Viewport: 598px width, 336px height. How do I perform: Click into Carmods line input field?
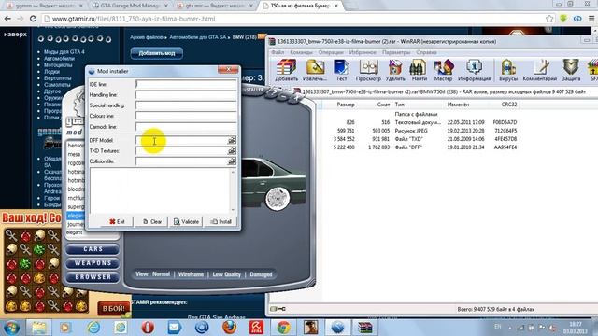coord(186,127)
